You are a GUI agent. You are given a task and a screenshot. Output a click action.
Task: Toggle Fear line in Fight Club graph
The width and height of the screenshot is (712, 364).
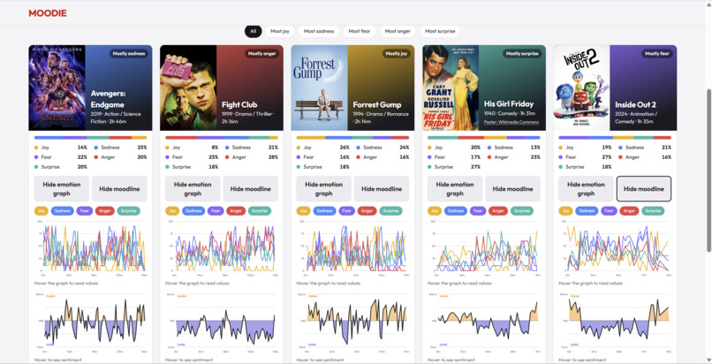[x=216, y=211]
